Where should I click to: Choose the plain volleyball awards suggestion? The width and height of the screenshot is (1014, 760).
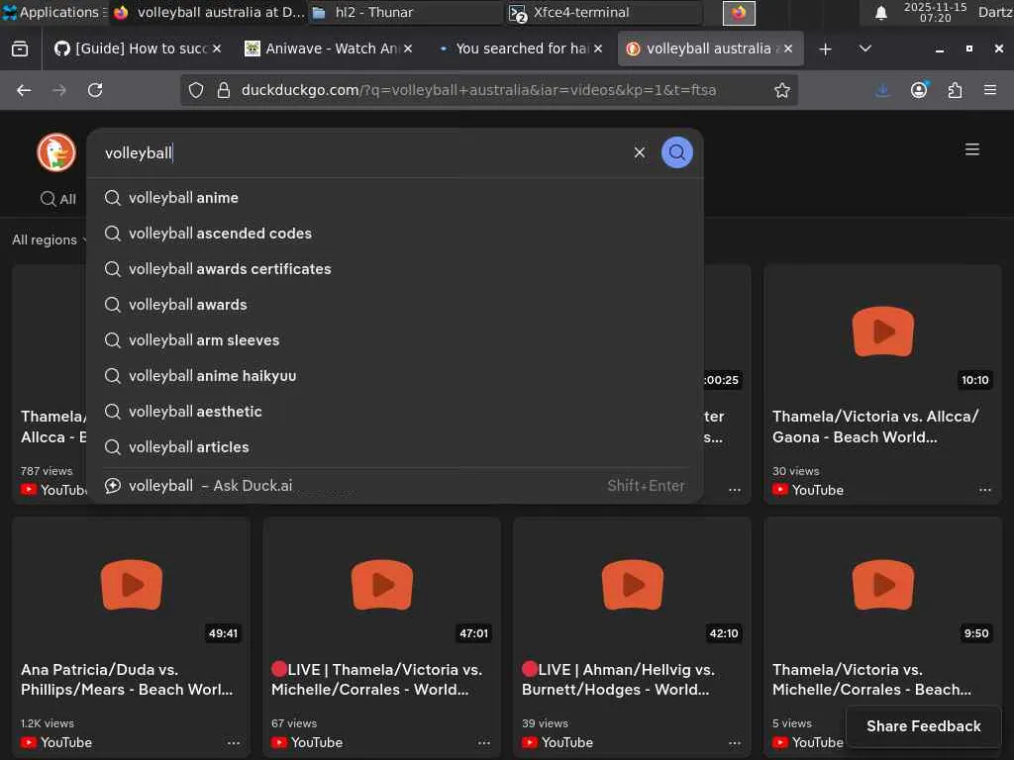click(394, 305)
